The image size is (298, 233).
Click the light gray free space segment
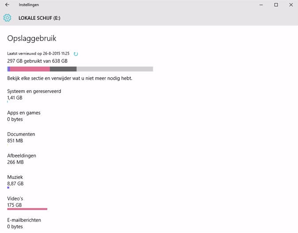pyautogui.click(x=115, y=69)
